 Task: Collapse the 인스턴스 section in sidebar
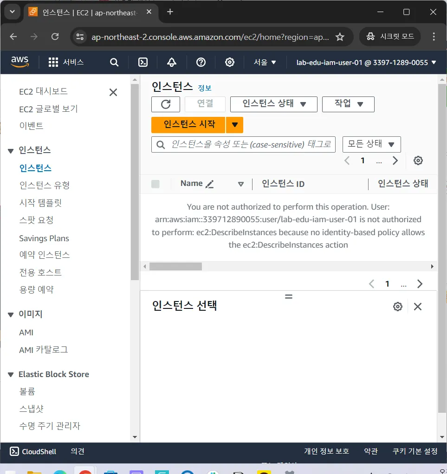[11, 151]
